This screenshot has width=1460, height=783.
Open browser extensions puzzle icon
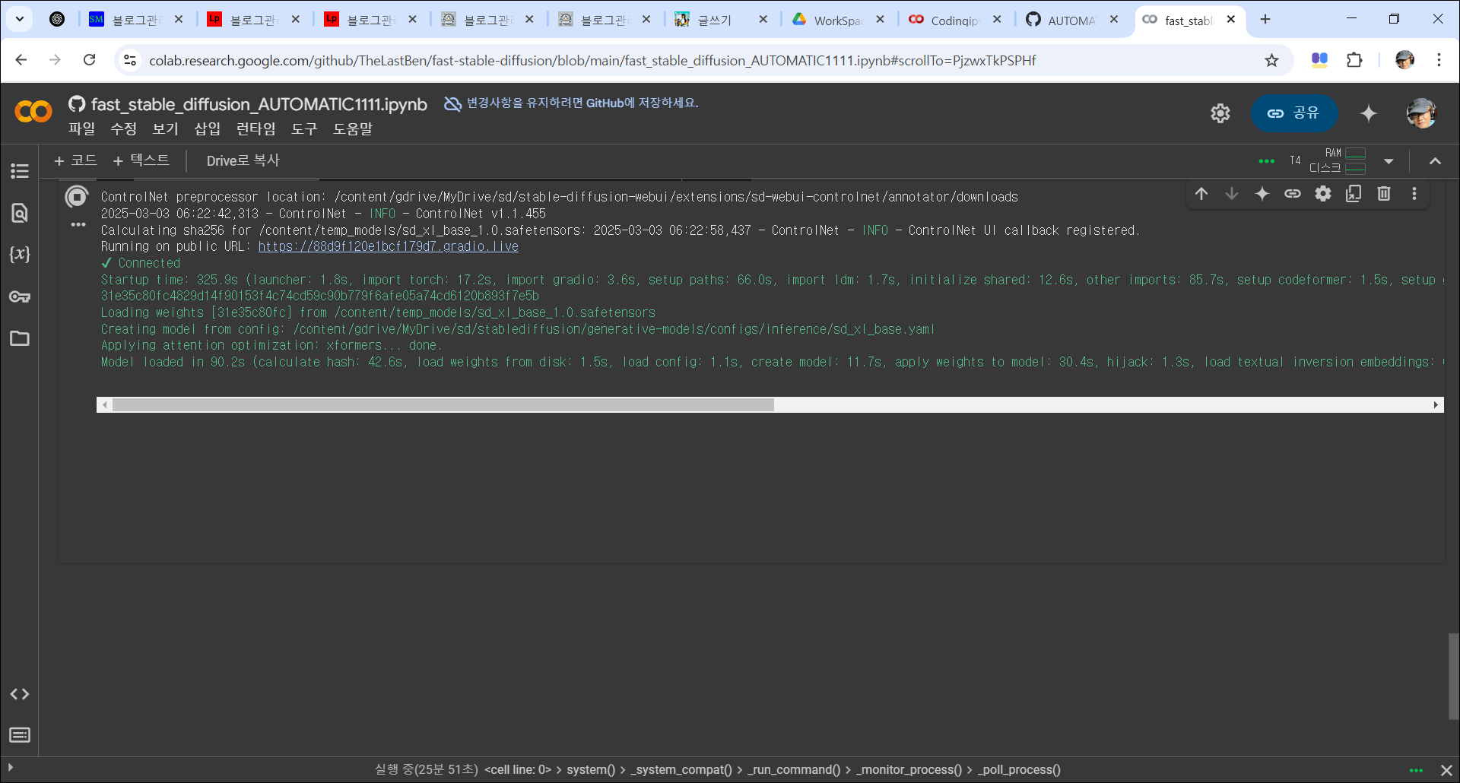point(1354,60)
